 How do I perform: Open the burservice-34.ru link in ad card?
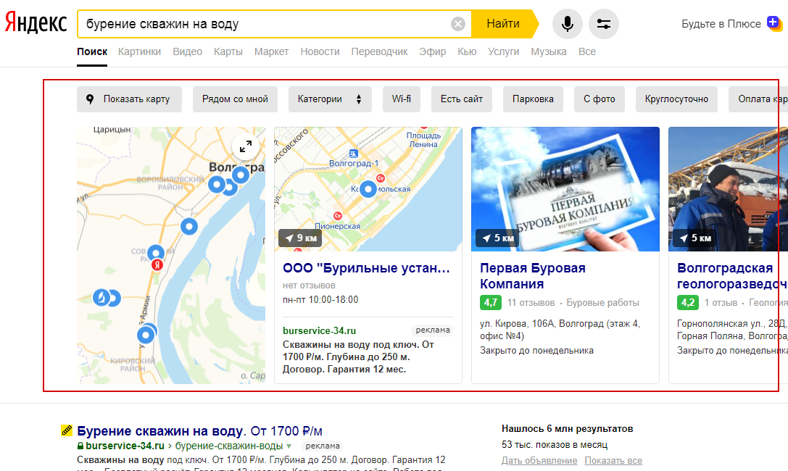coord(319,330)
